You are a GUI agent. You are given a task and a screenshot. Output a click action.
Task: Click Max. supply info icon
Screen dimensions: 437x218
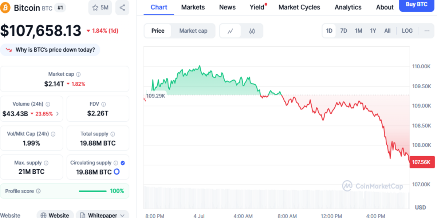coord(46,163)
